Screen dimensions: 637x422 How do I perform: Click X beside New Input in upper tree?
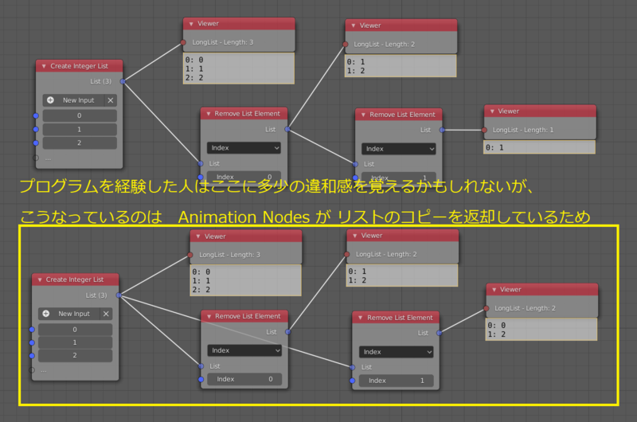point(111,100)
